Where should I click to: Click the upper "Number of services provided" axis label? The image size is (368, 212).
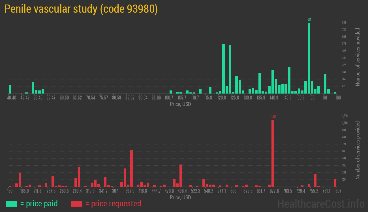(358, 57)
